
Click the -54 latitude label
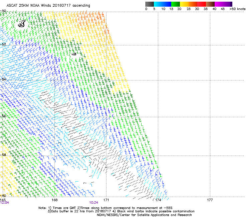tap(3, 79)
